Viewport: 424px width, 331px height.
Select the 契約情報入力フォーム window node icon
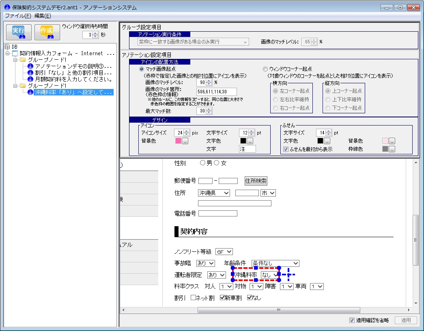tap(15, 53)
